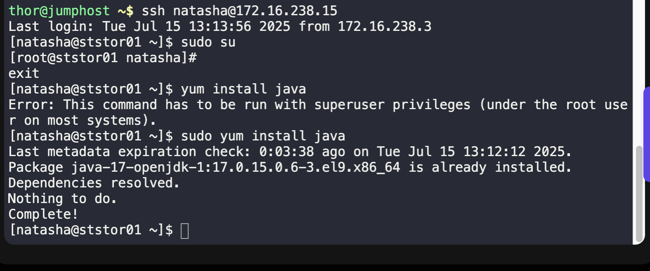The height and width of the screenshot is (271, 650).
Task: Click the green thor@jumphost prompt text
Action: pos(59,11)
